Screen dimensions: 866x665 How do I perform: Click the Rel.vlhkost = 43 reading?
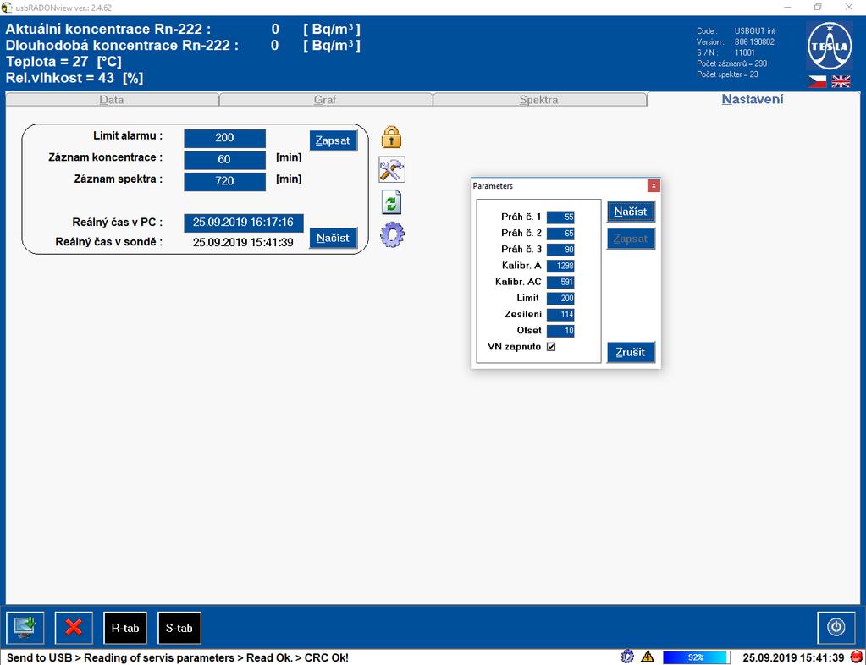point(74,78)
